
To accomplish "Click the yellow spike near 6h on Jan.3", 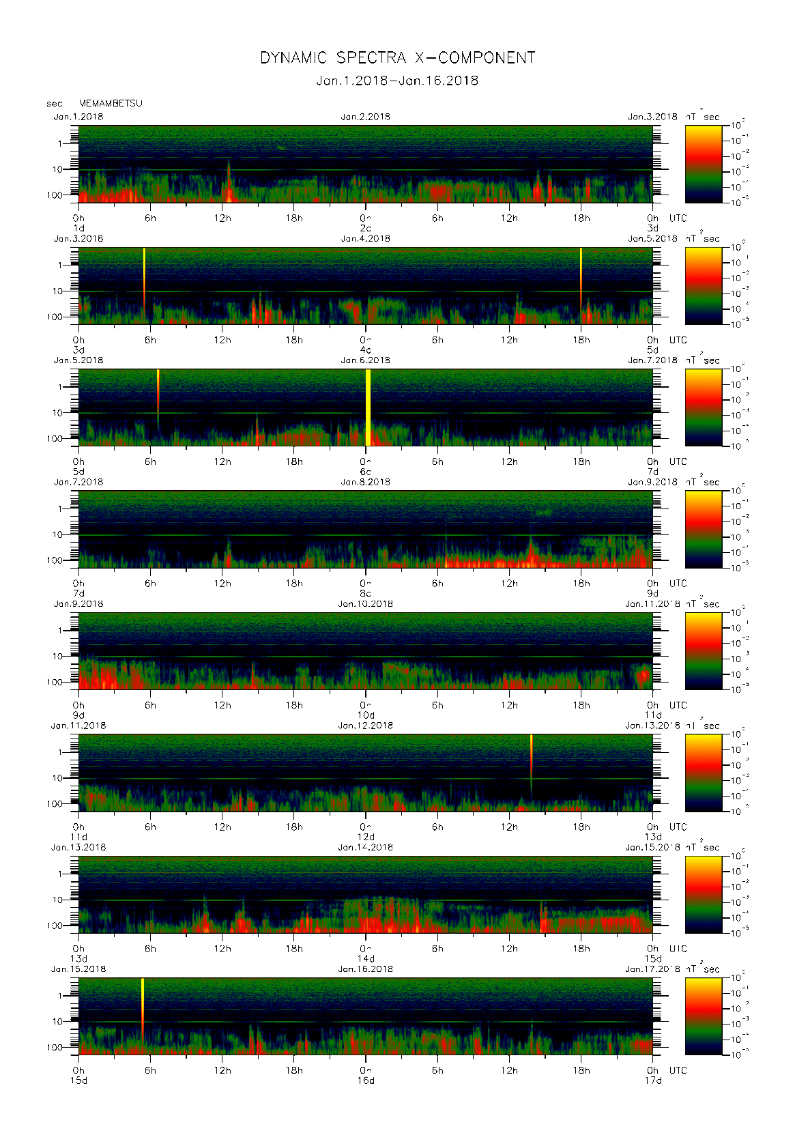I will tap(144, 278).
